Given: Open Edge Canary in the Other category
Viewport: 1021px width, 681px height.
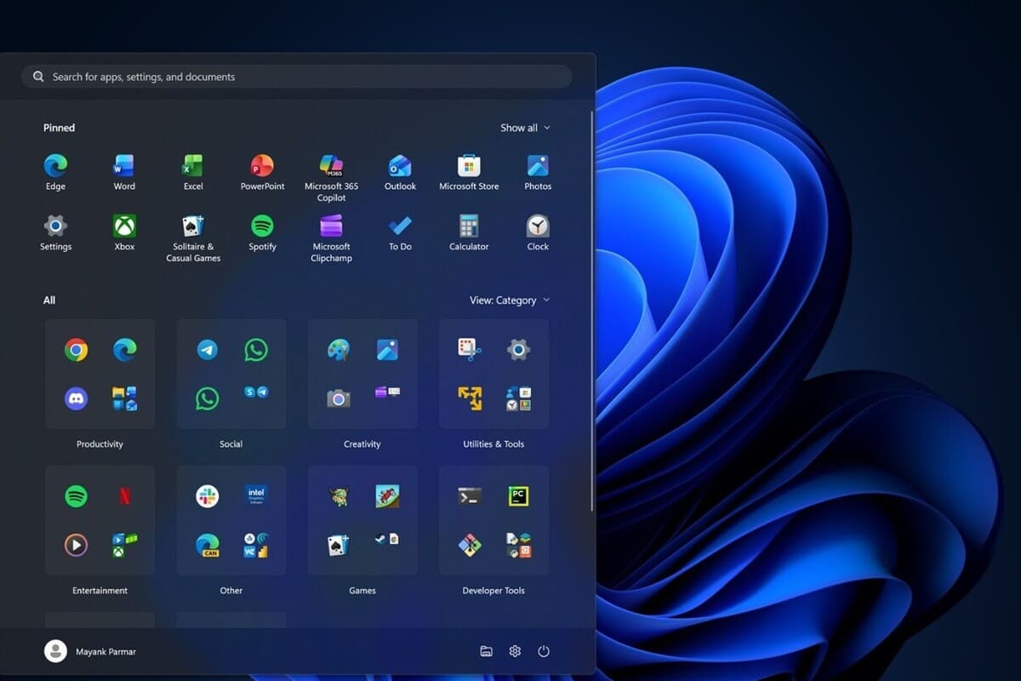Looking at the screenshot, I should tap(207, 545).
